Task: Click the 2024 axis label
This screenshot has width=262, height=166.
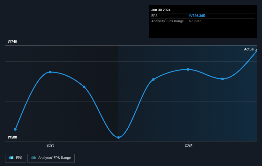Action: click(189, 145)
